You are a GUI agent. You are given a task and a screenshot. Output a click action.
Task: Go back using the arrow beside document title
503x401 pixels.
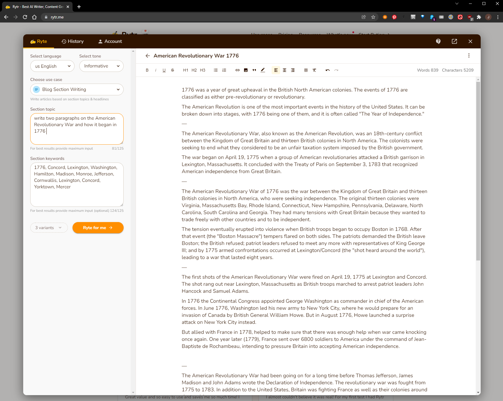148,56
